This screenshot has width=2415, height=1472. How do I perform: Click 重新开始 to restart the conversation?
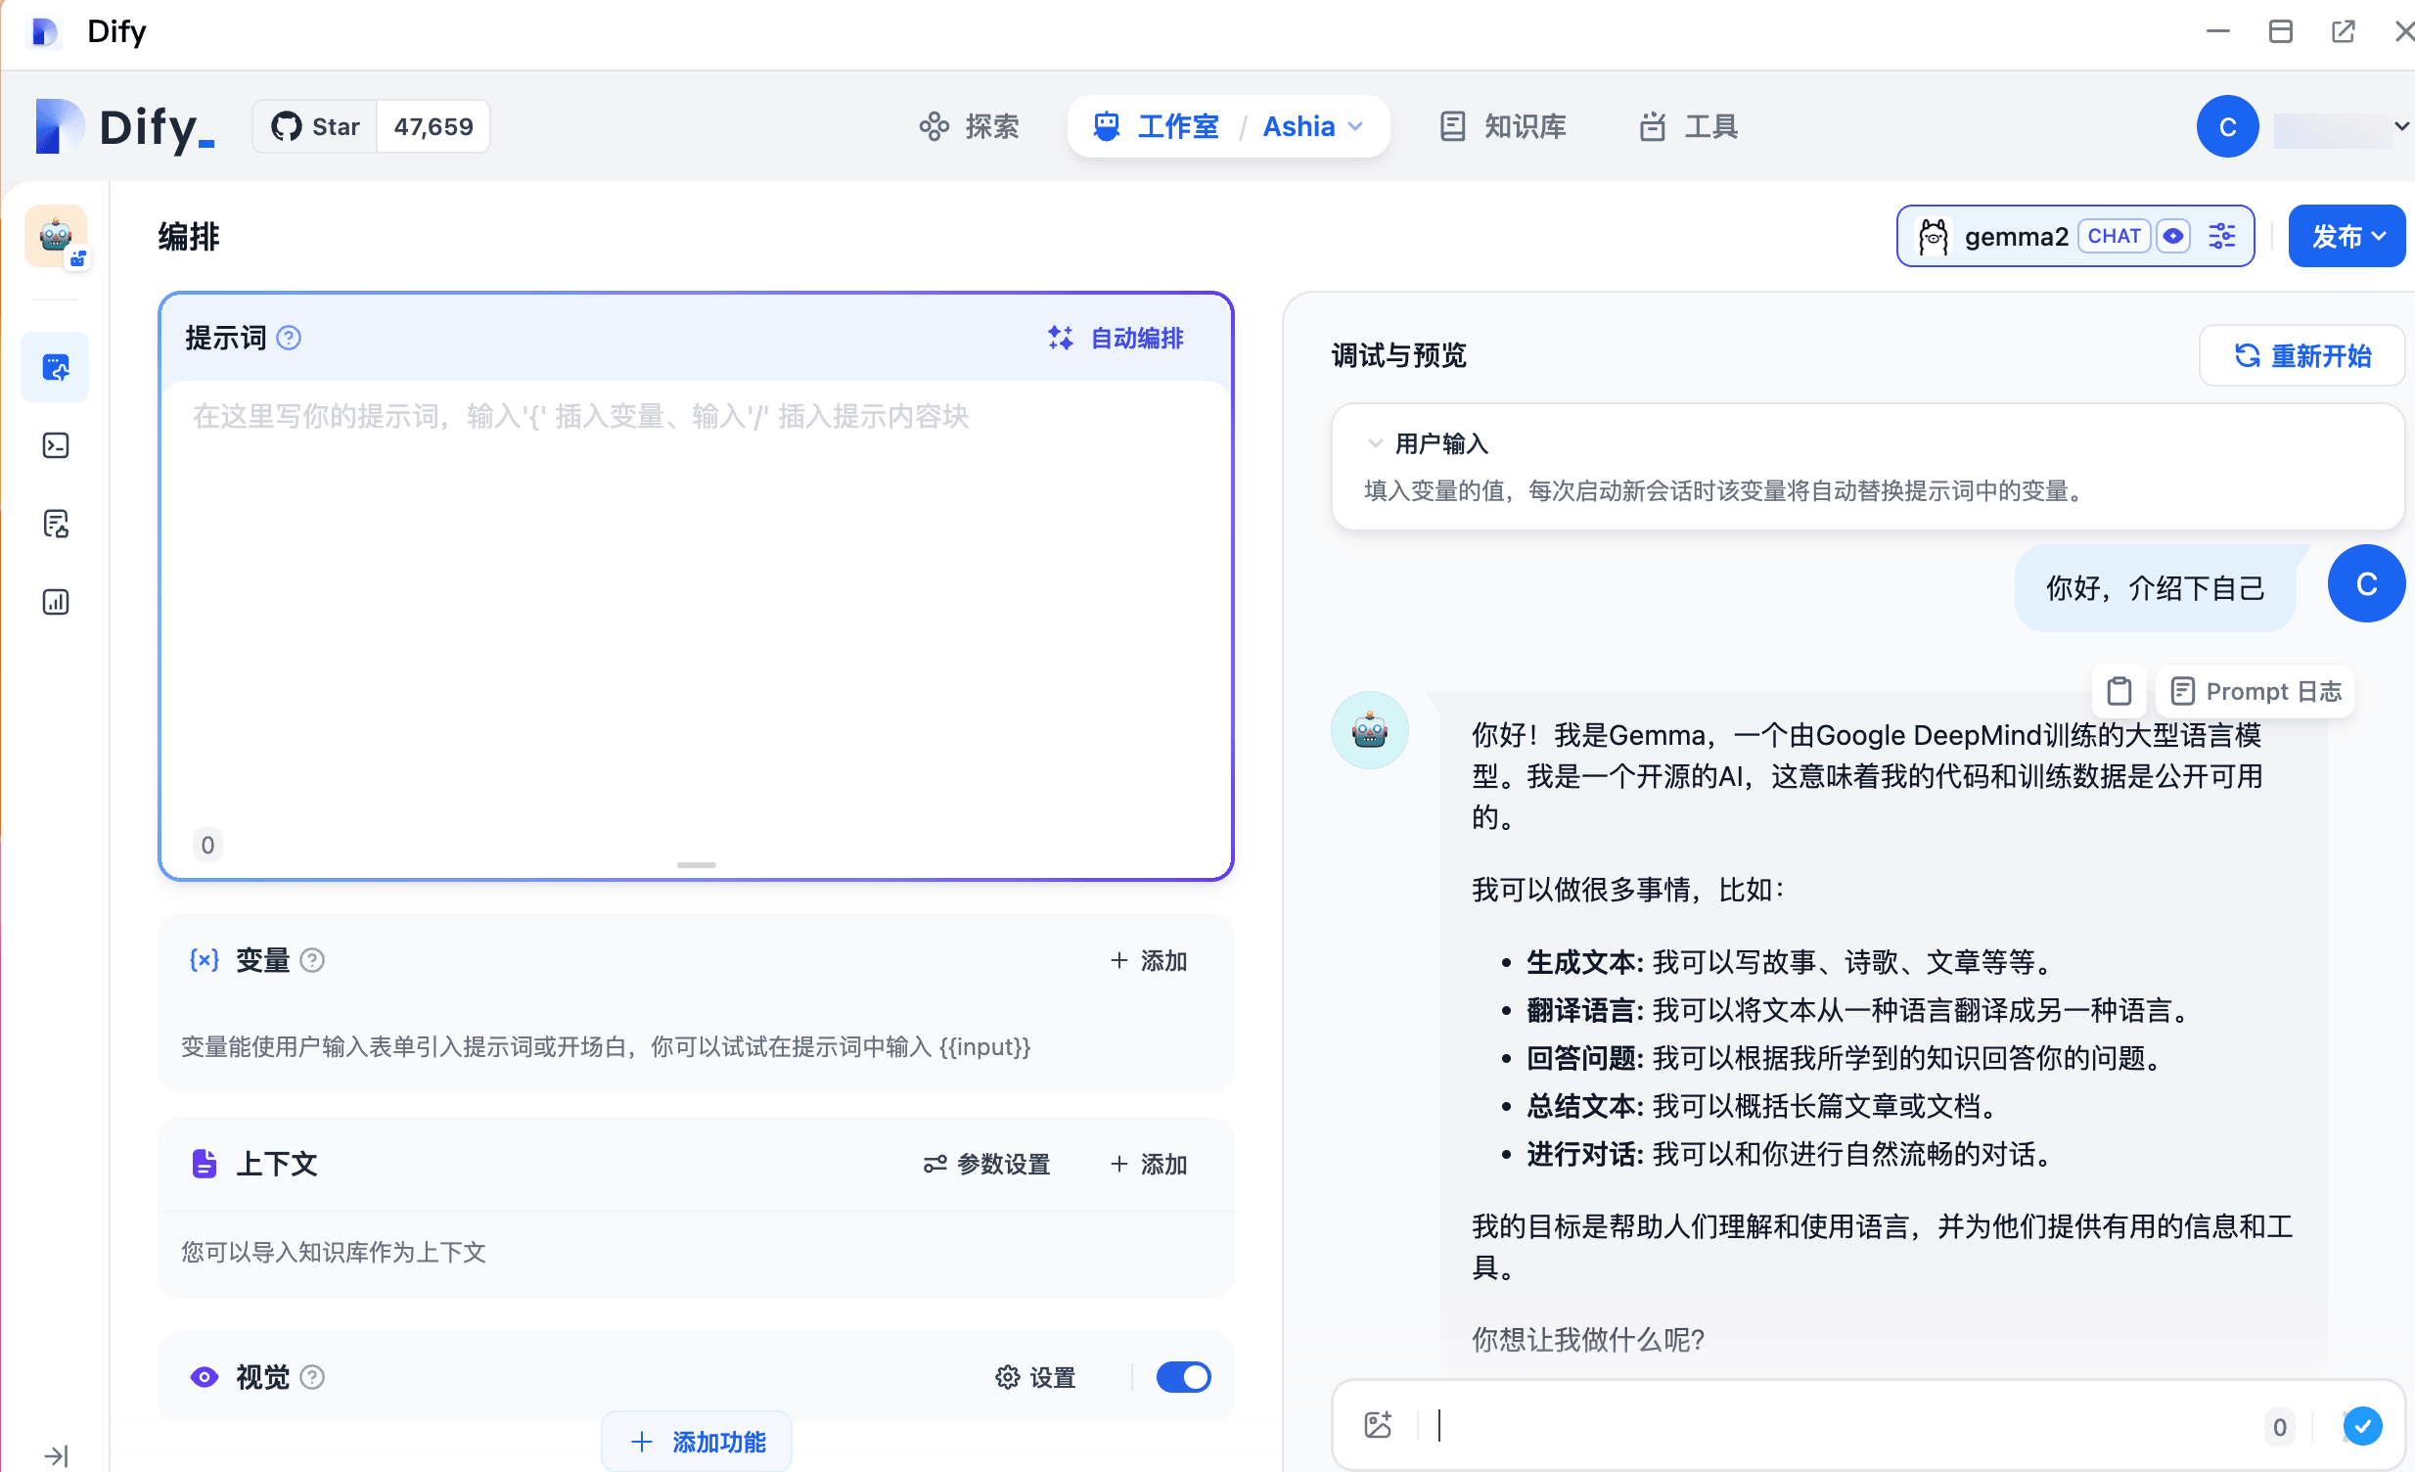pyautogui.click(x=2301, y=354)
